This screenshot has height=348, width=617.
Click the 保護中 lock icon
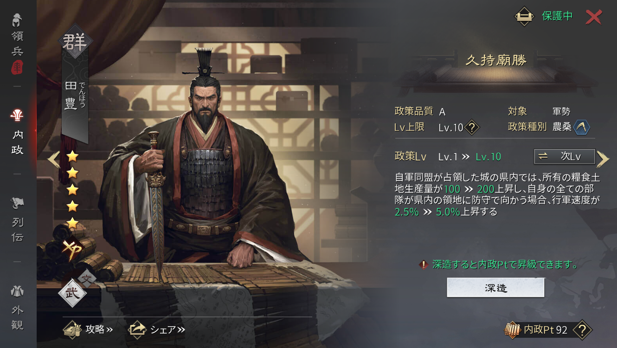coord(524,16)
